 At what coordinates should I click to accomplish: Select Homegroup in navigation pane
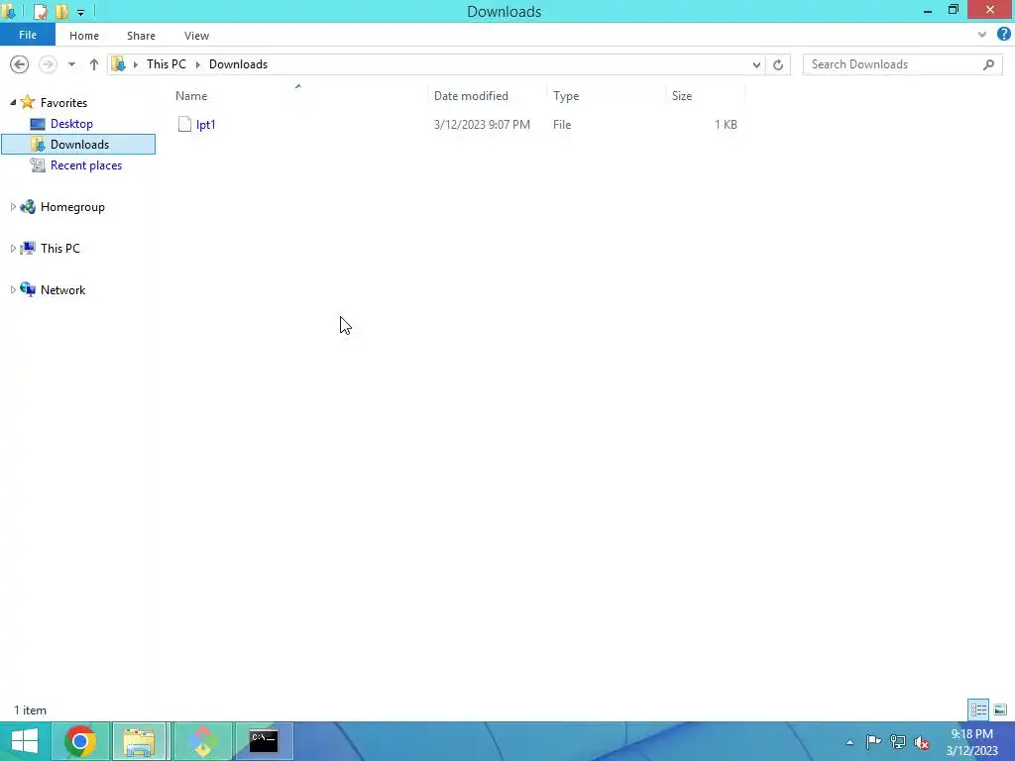[72, 207]
